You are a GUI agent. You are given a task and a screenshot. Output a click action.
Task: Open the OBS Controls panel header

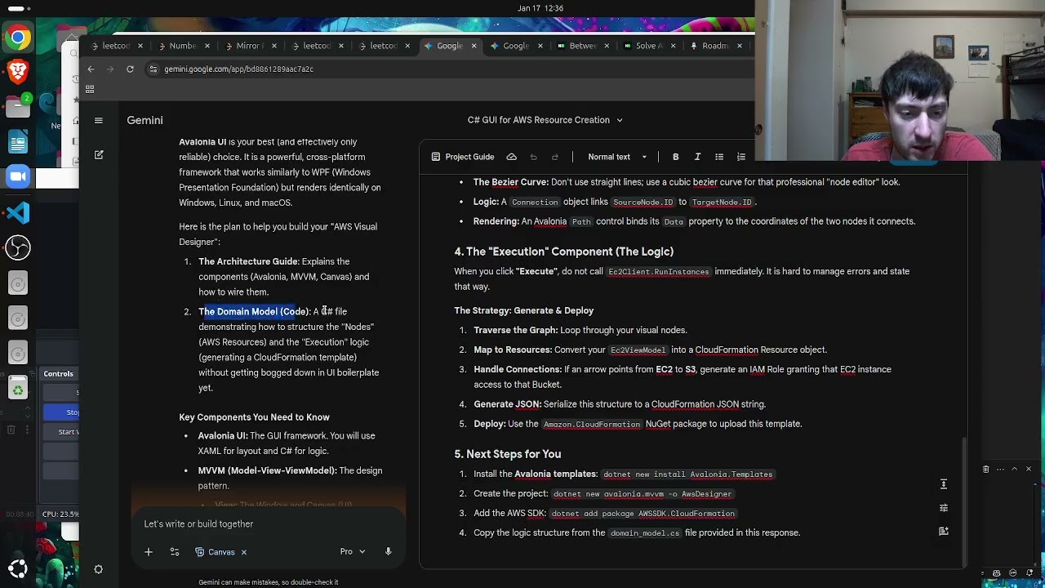click(x=59, y=374)
